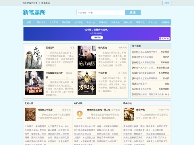Open the 军事小说 navigation tab
Viewport: 194px width, 145px height.
[x=140, y=23]
